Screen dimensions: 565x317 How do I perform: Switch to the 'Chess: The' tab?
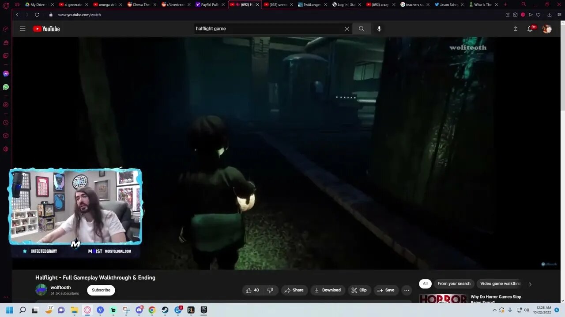click(142, 4)
